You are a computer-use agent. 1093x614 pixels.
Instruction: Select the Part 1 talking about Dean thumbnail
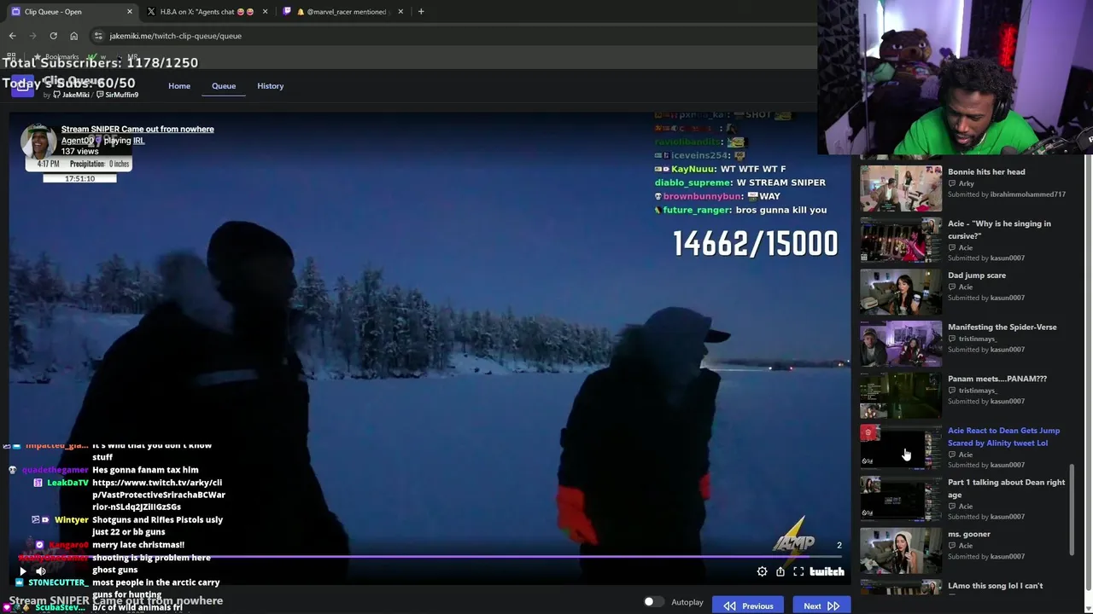[x=901, y=499]
